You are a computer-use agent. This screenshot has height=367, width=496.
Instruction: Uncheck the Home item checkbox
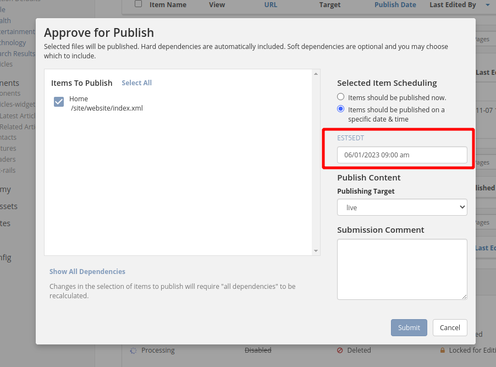point(58,102)
